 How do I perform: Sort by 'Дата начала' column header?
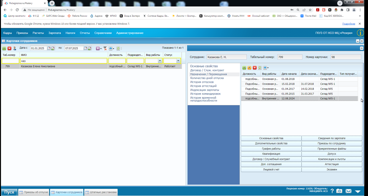click(x=290, y=74)
